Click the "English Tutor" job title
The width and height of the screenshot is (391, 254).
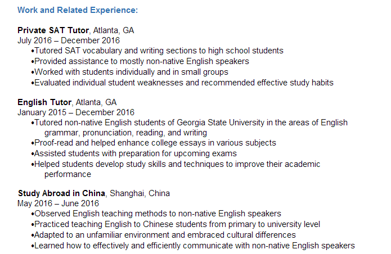(x=44, y=102)
